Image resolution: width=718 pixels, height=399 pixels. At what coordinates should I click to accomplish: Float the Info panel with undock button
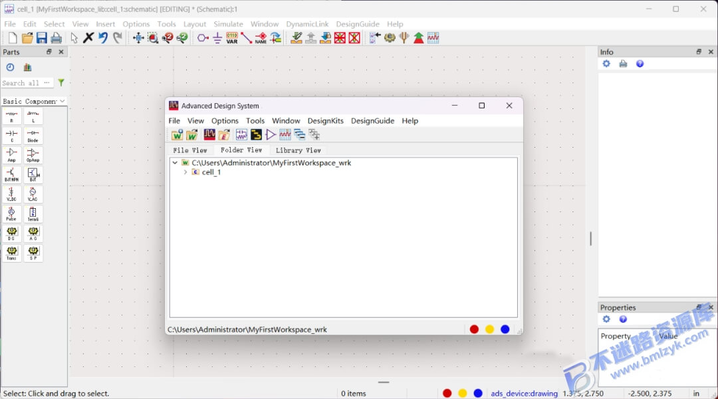coord(699,52)
